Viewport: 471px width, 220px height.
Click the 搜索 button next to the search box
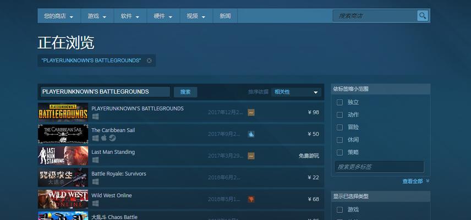pos(185,92)
